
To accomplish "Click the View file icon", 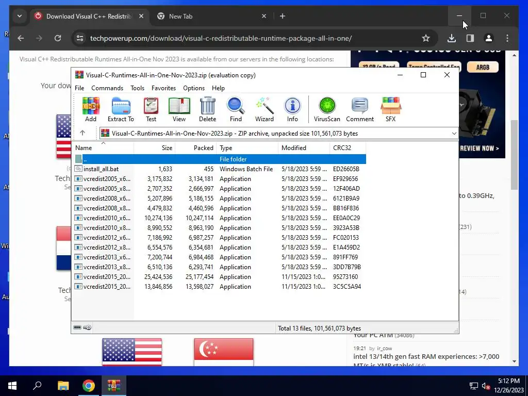I will [x=179, y=109].
